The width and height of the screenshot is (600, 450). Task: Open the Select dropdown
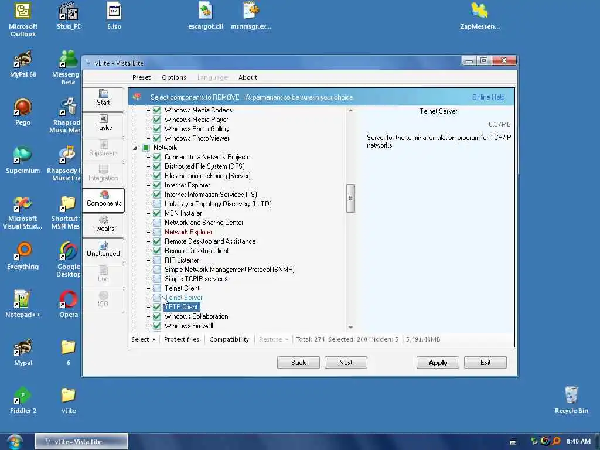click(143, 339)
